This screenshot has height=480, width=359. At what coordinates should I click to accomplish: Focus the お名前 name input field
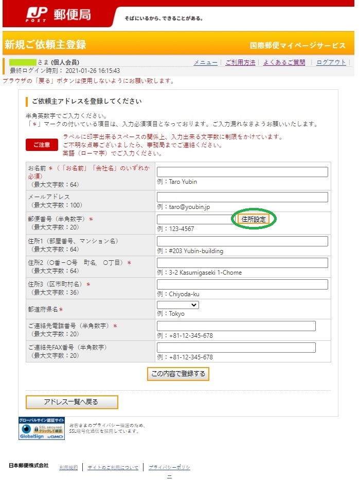(x=242, y=172)
